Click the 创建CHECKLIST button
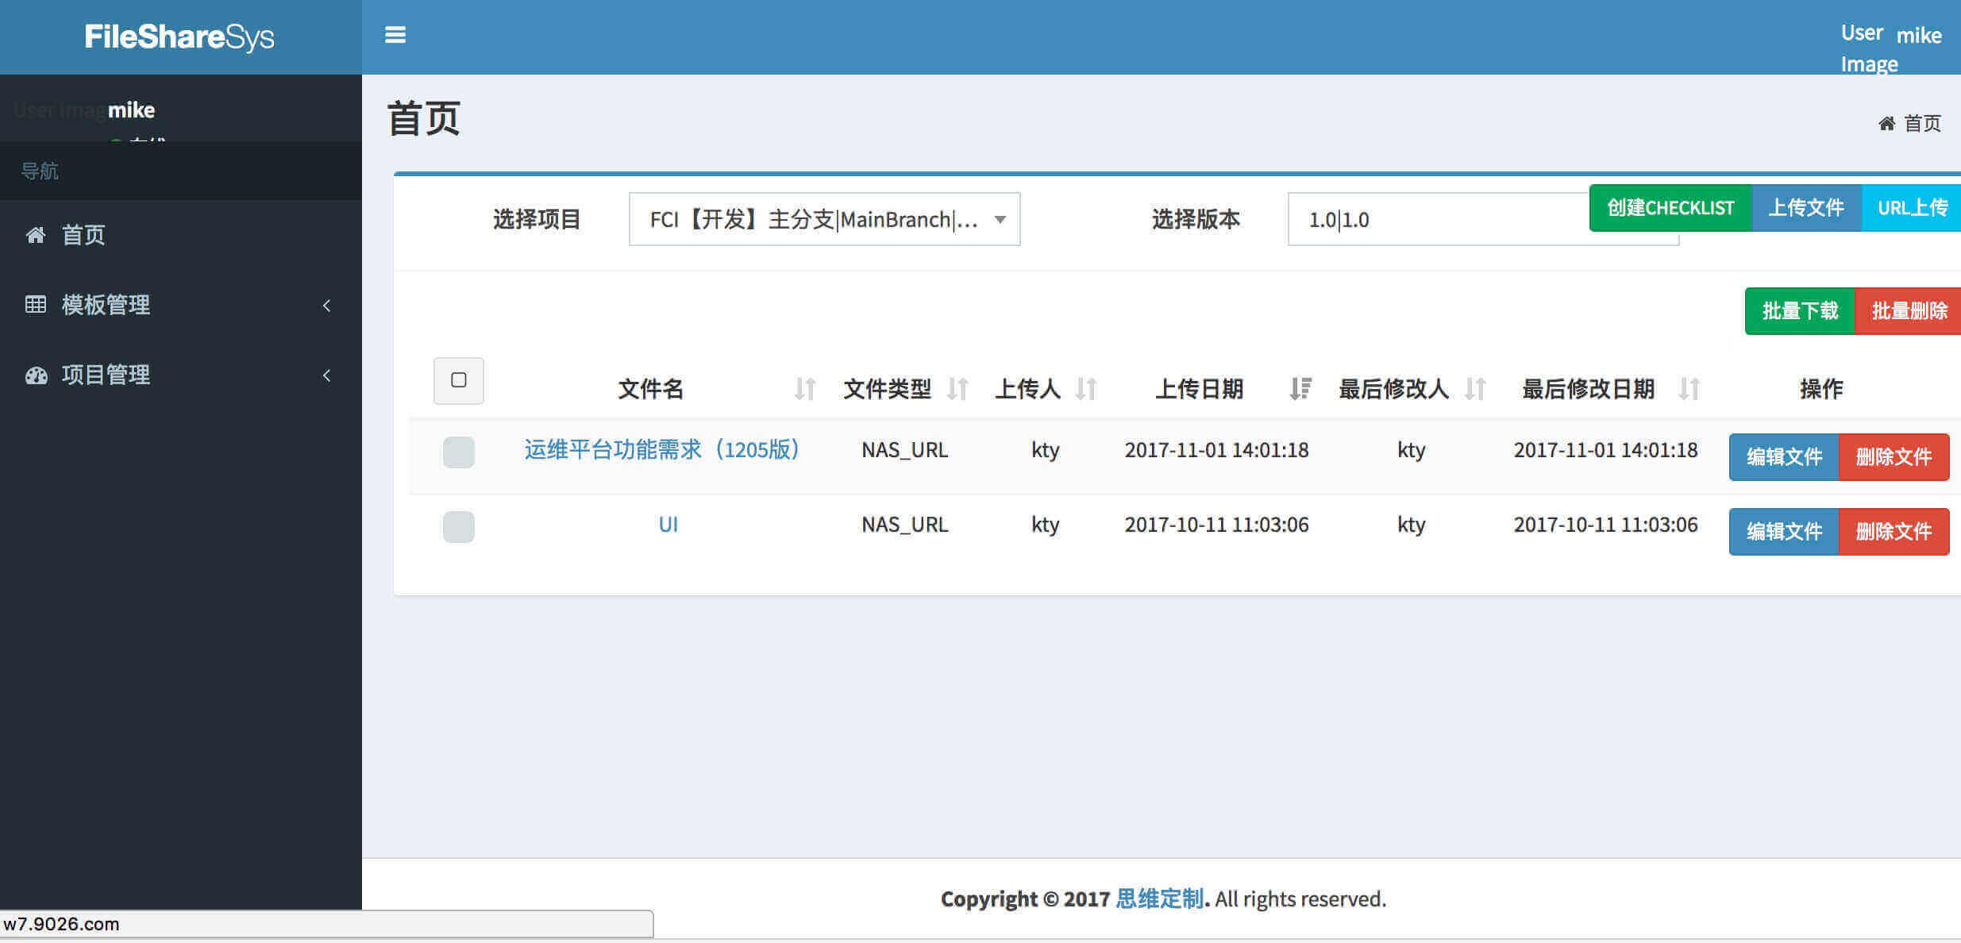 point(1670,208)
